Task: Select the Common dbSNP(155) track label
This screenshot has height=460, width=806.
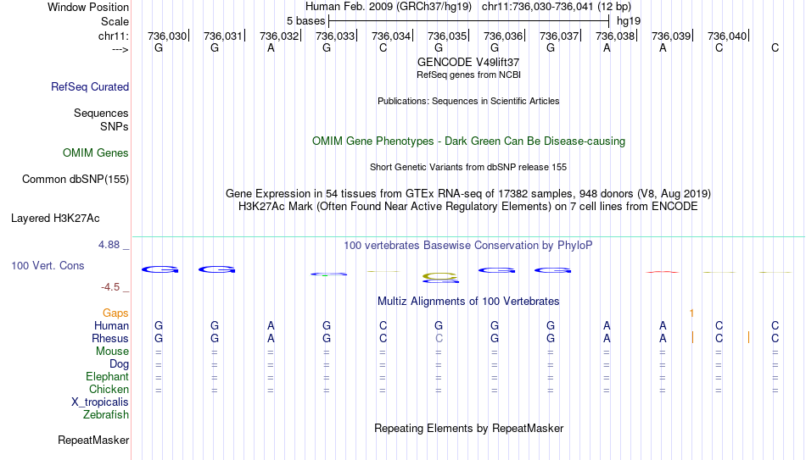Action: point(76,180)
